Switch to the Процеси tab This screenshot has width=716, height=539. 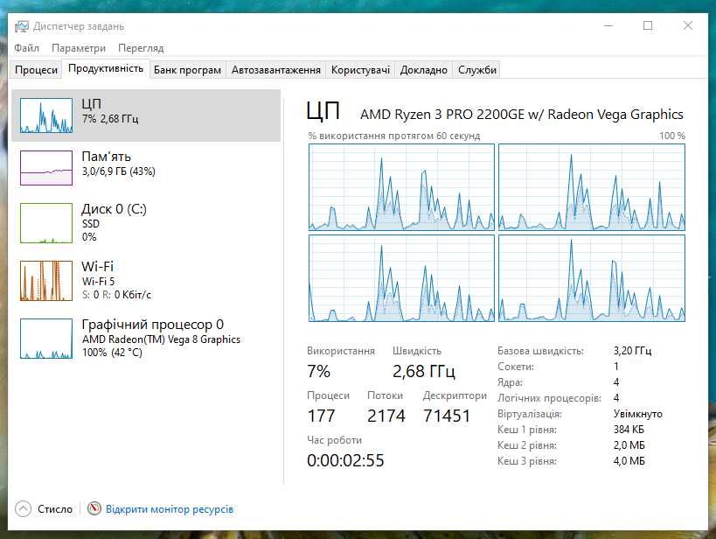[36, 70]
